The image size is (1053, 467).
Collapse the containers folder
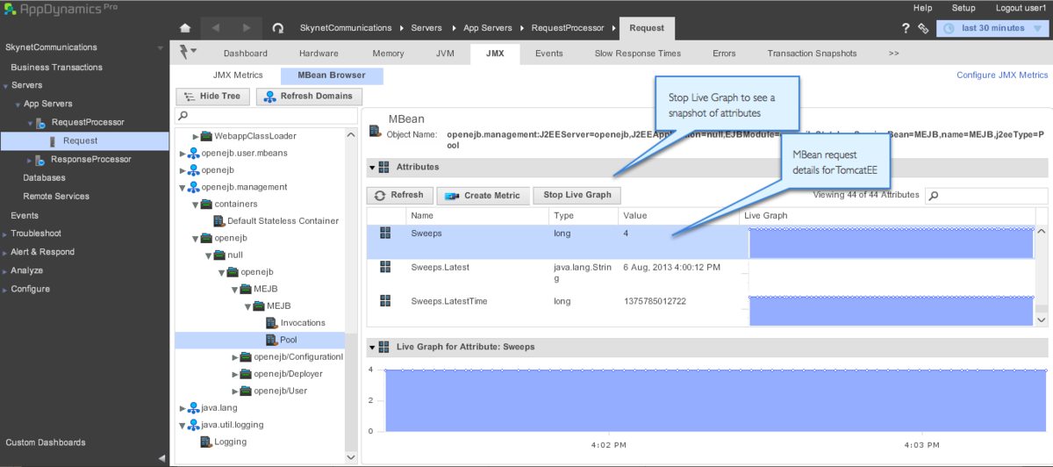[196, 204]
